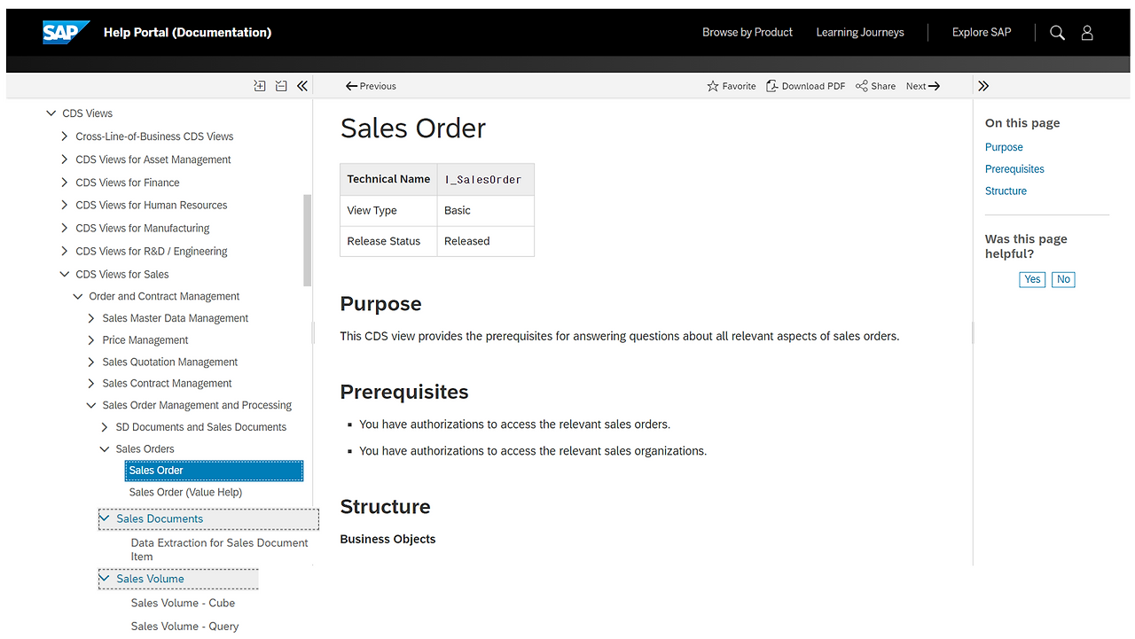Click the Released status cell

(486, 241)
